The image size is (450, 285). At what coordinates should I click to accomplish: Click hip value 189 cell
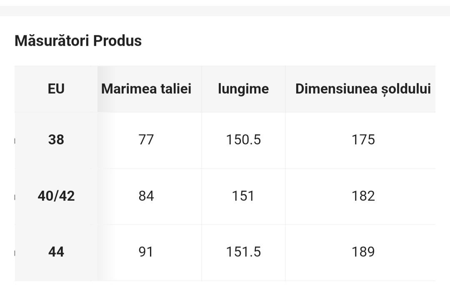coord(363,252)
